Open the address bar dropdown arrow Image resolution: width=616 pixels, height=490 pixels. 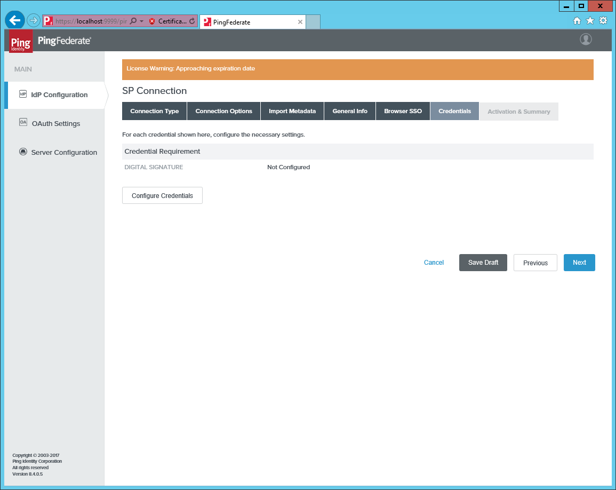(142, 21)
